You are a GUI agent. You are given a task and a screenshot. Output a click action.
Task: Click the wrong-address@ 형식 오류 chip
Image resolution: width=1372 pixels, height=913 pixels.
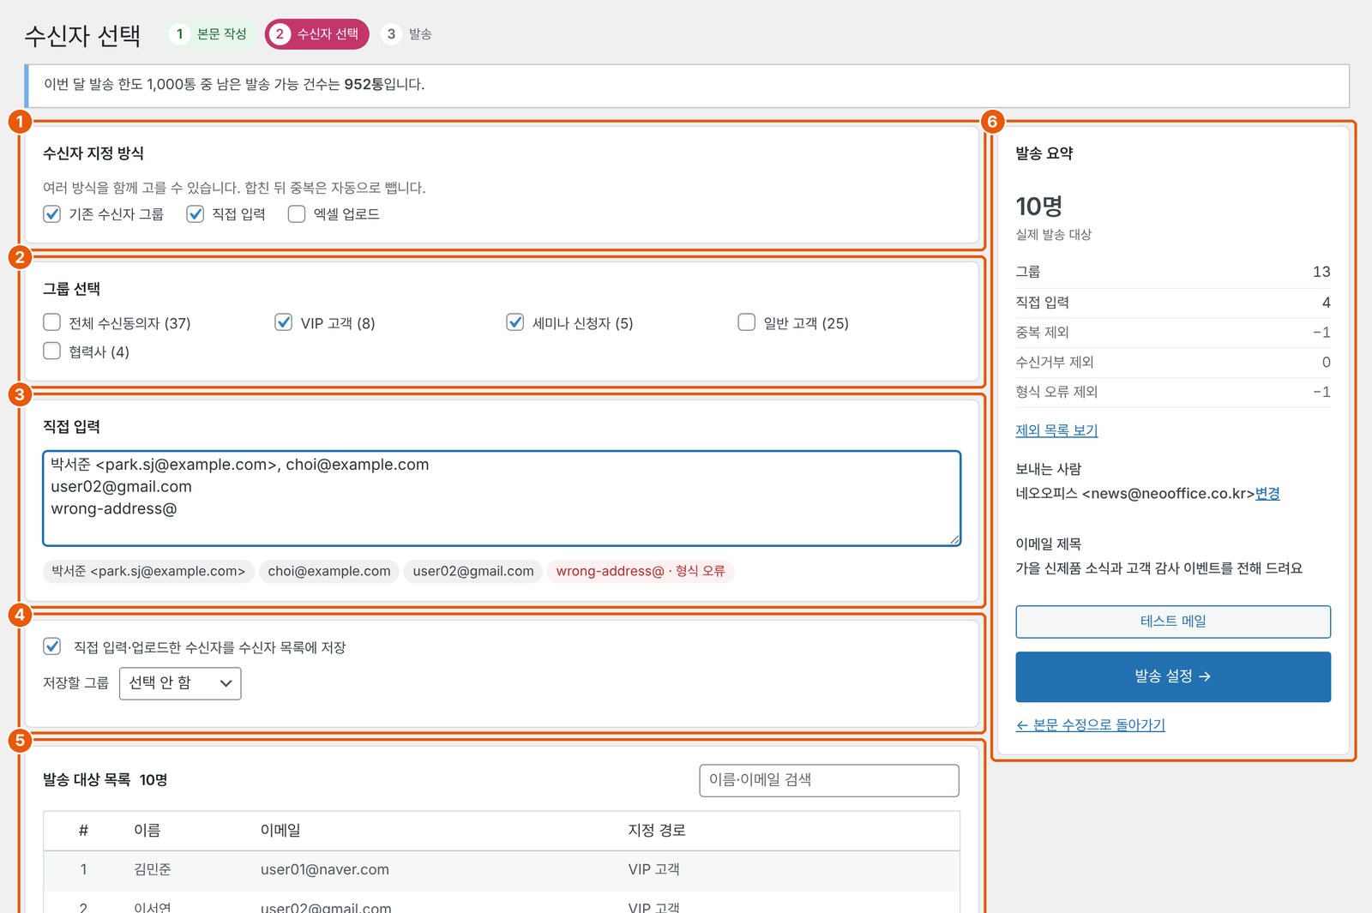[x=641, y=571]
